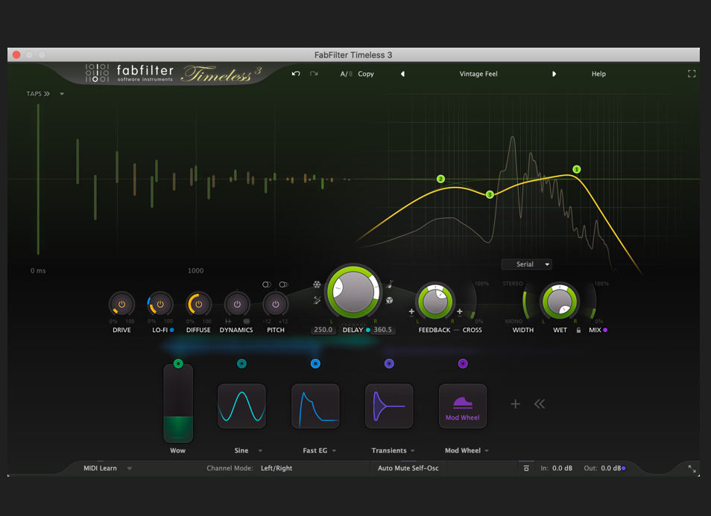Click the Mod Wheel purple source dot
This screenshot has width=711, height=516.
point(463,363)
